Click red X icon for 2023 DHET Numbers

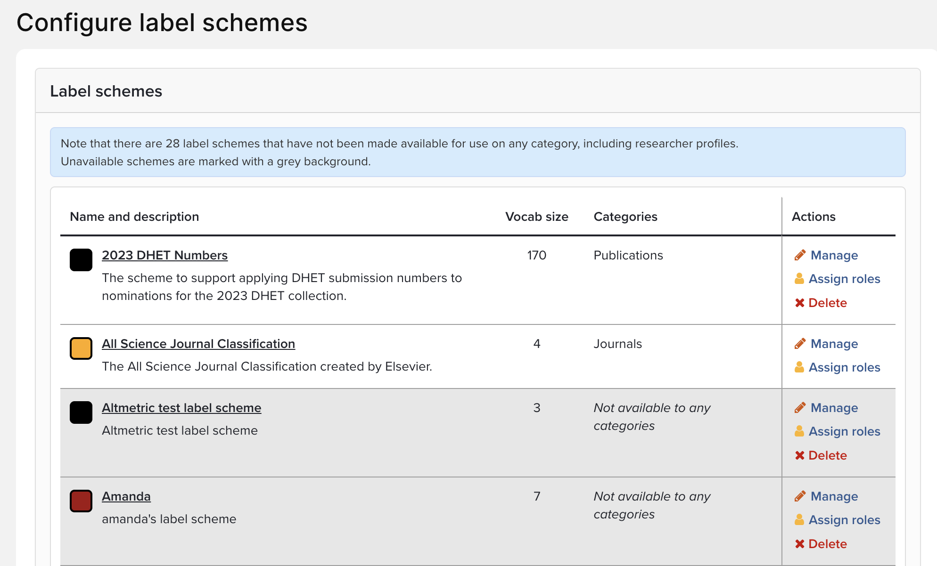coord(799,303)
